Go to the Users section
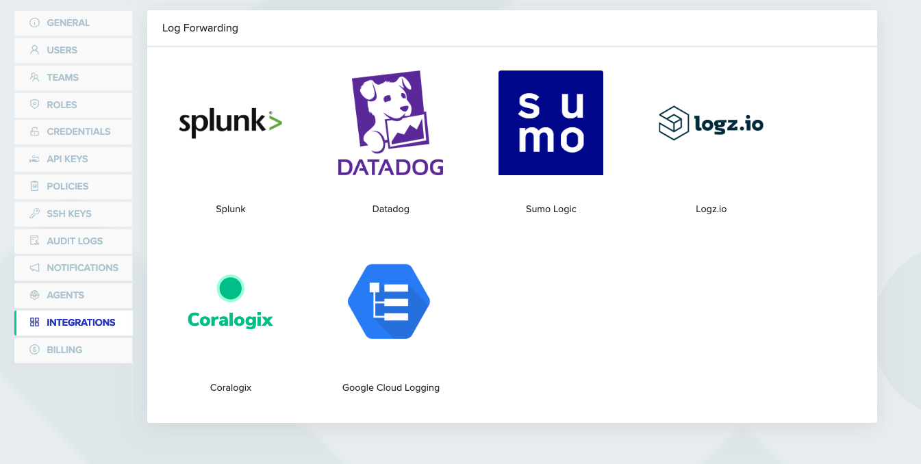The width and height of the screenshot is (921, 464). tap(73, 50)
